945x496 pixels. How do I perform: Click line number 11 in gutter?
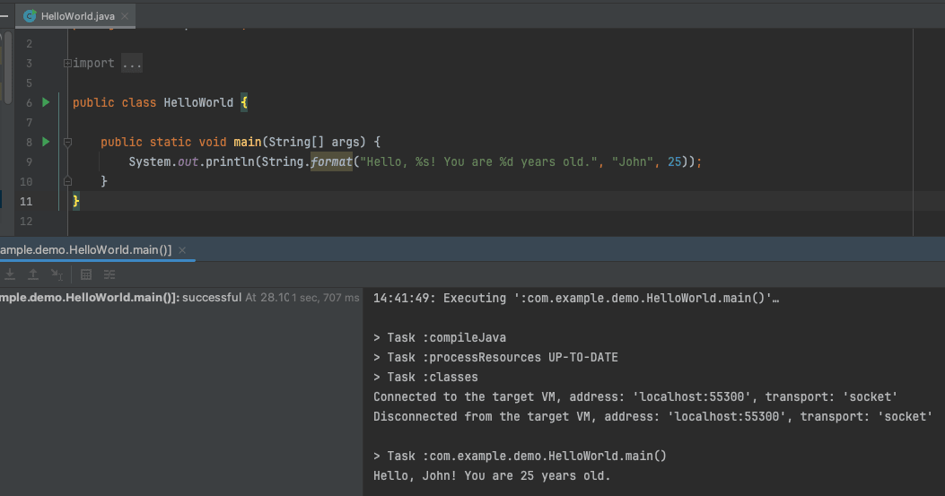pyautogui.click(x=26, y=201)
